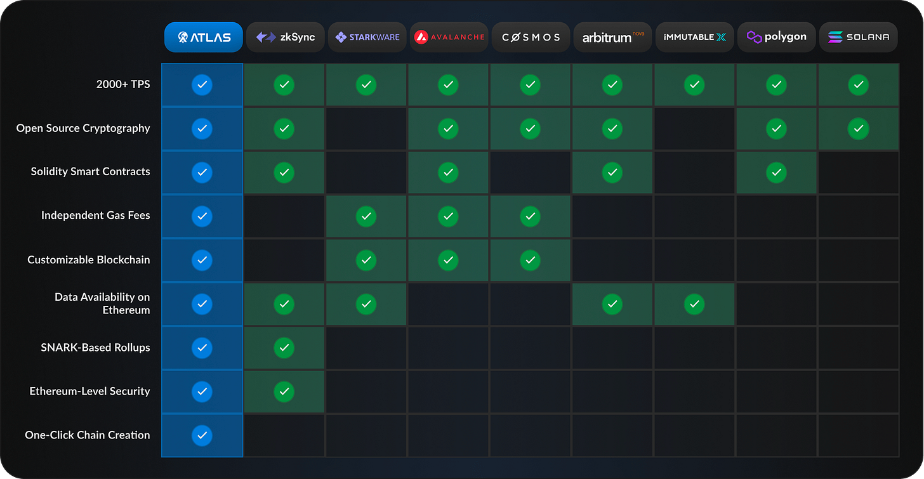Click Atlas checkmark for Ethereum-Level Security
The height and width of the screenshot is (479, 924).
[202, 391]
